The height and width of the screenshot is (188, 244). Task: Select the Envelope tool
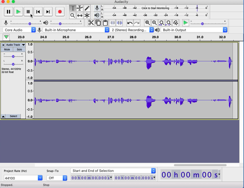coord(80,8)
